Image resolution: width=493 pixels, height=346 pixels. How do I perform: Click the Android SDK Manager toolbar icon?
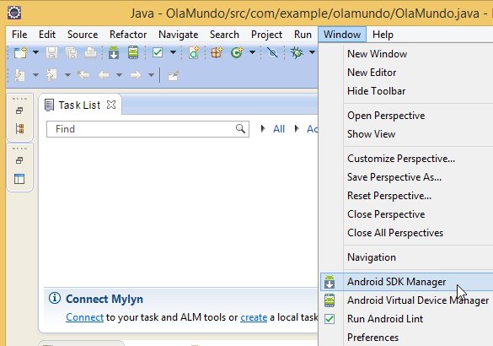pyautogui.click(x=114, y=52)
